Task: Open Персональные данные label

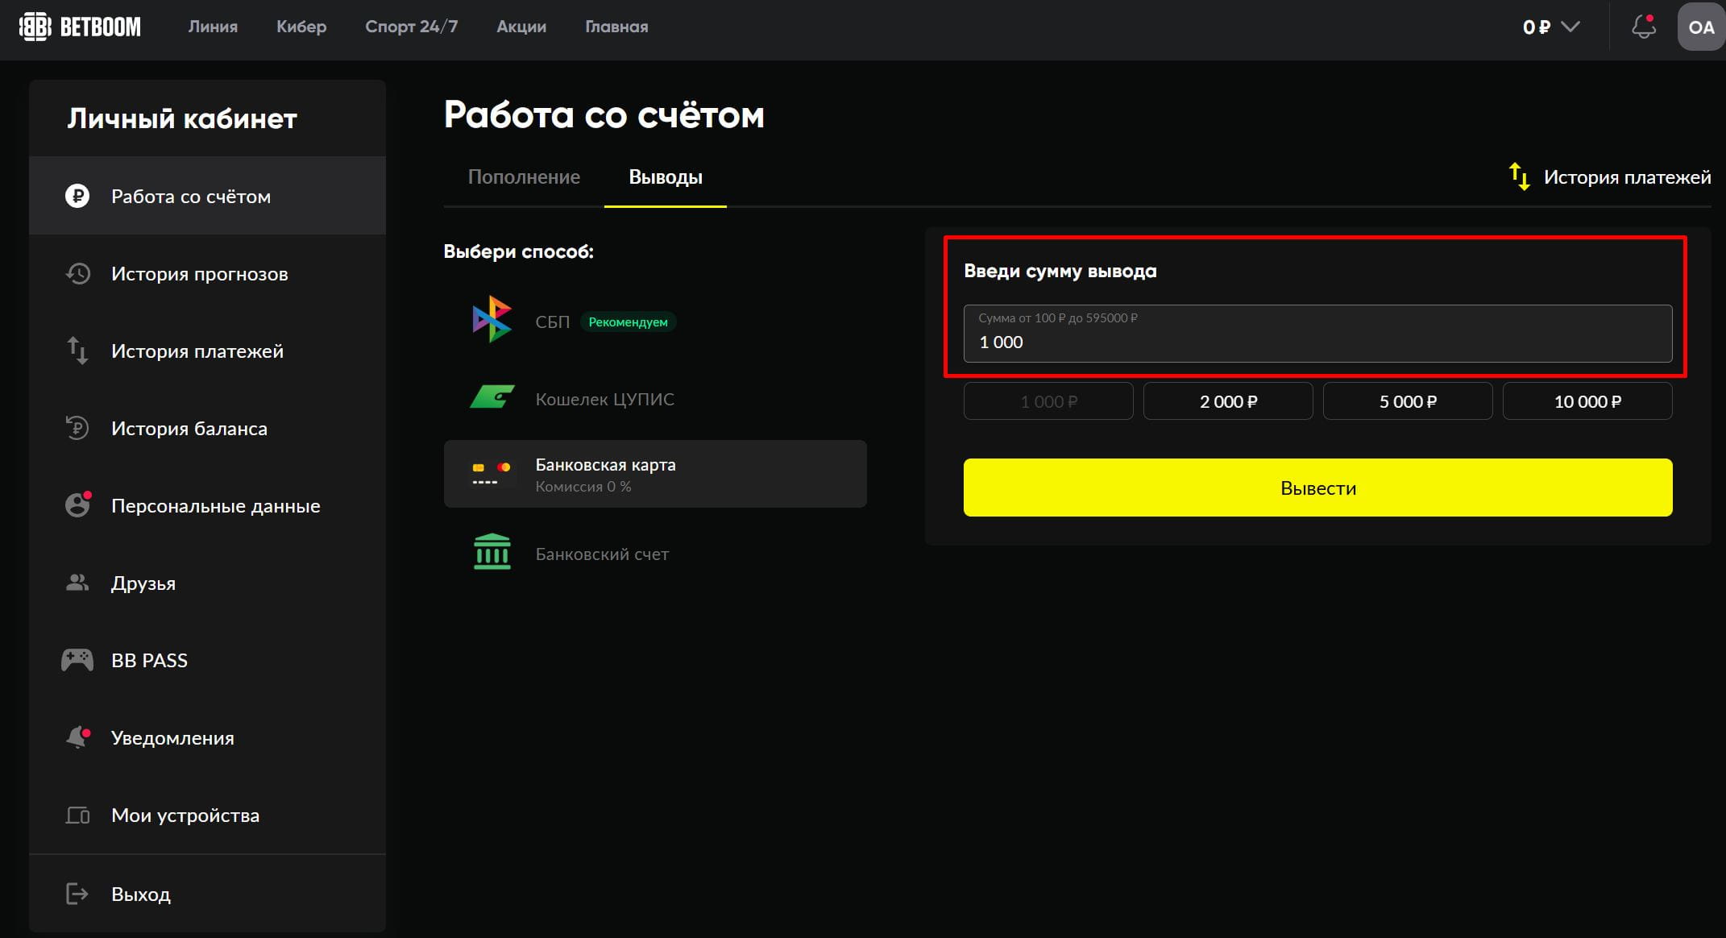Action: (215, 506)
